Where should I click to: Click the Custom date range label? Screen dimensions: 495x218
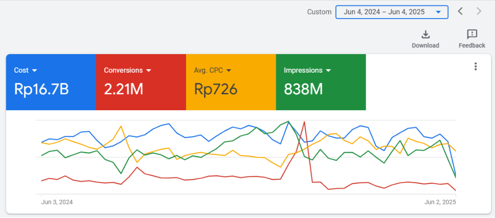(x=319, y=12)
